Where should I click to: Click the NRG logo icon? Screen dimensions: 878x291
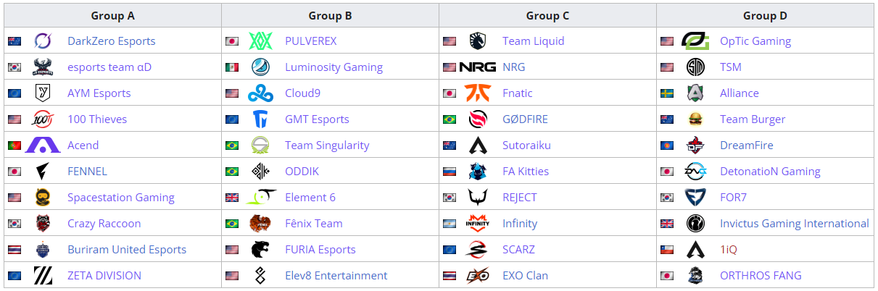point(478,67)
